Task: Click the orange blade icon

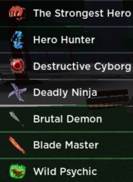Action: click(17, 145)
